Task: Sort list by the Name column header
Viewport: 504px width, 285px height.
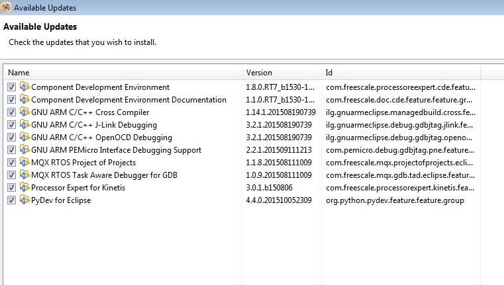Action: click(123, 73)
